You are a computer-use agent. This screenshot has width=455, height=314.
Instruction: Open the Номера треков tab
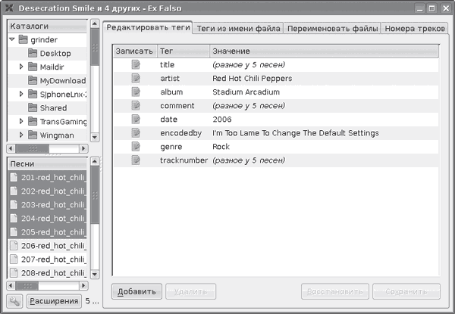click(x=414, y=28)
